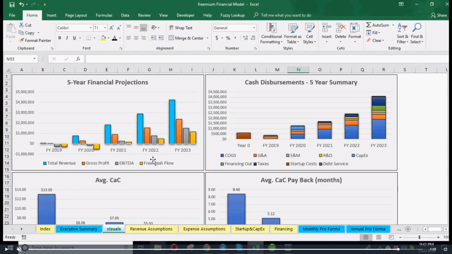Select column N header

tap(298, 70)
